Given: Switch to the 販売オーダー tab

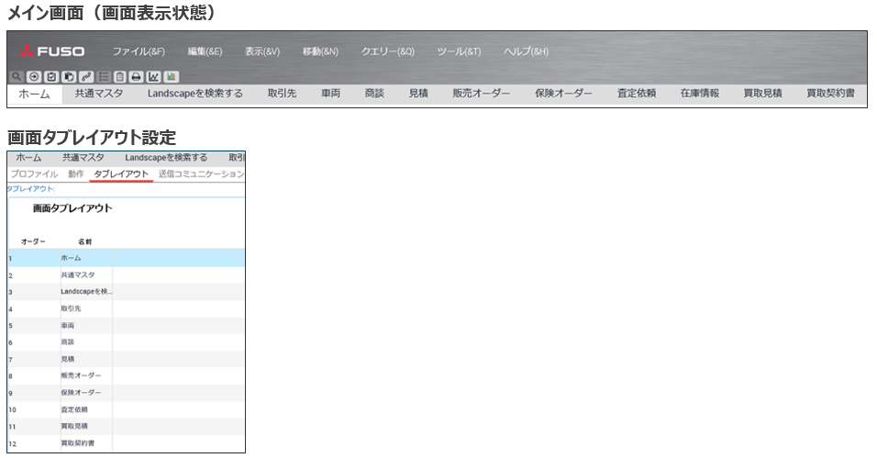Looking at the screenshot, I should (481, 94).
